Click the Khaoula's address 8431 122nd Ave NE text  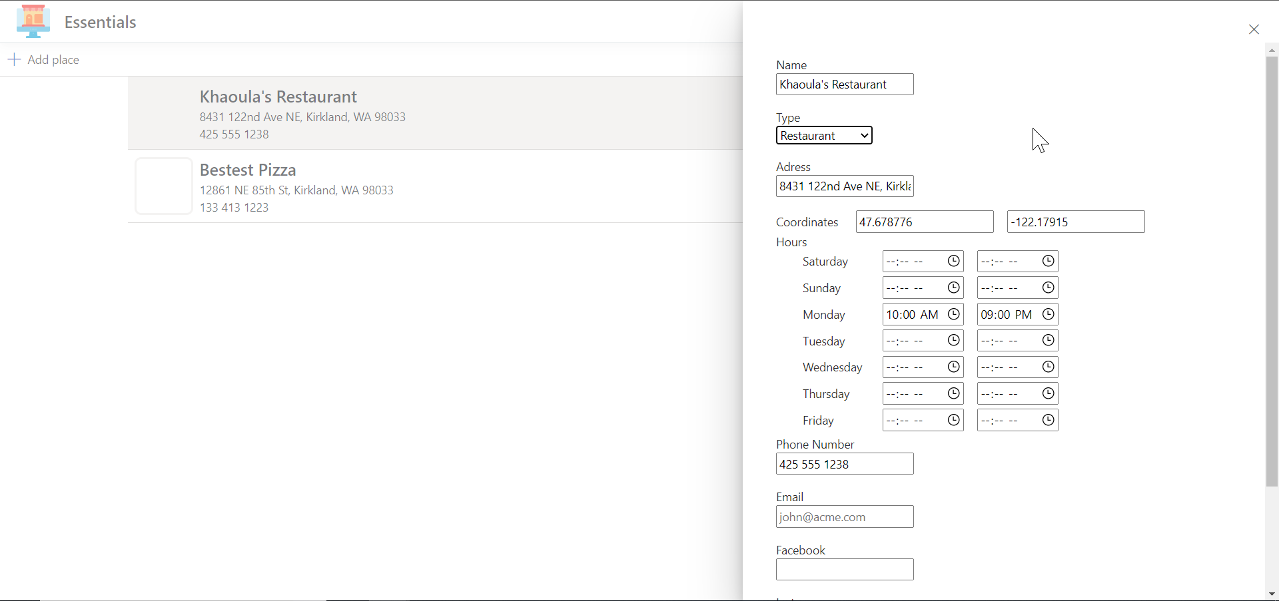(302, 117)
